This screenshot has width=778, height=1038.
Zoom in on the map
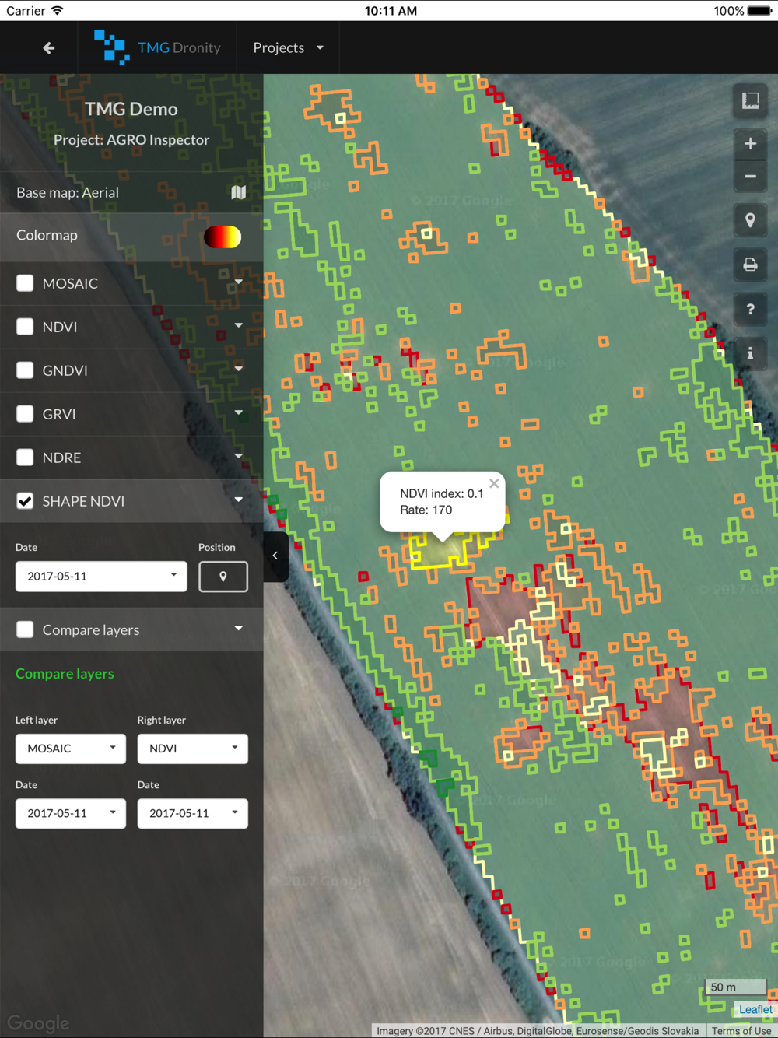(750, 144)
